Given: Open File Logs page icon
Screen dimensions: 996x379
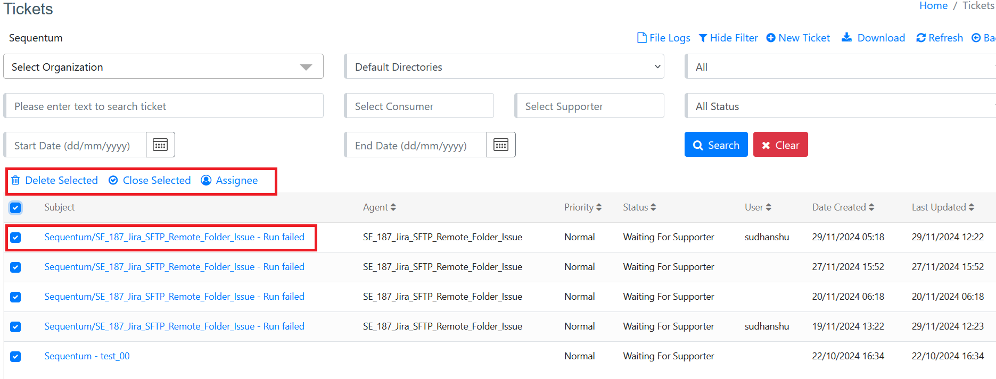Looking at the screenshot, I should click(642, 38).
